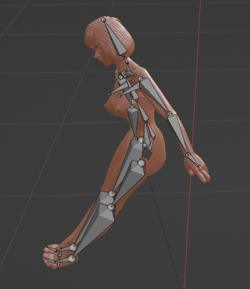The width and height of the screenshot is (250, 289).
Task: Click the joint sphere atop the head
Action: pos(103,20)
